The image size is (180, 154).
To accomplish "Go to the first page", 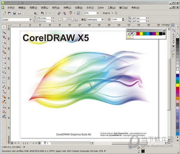I will 15,143.
